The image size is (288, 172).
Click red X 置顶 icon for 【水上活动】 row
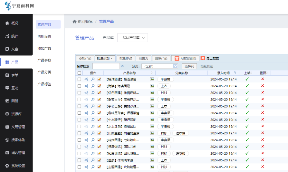(263, 126)
